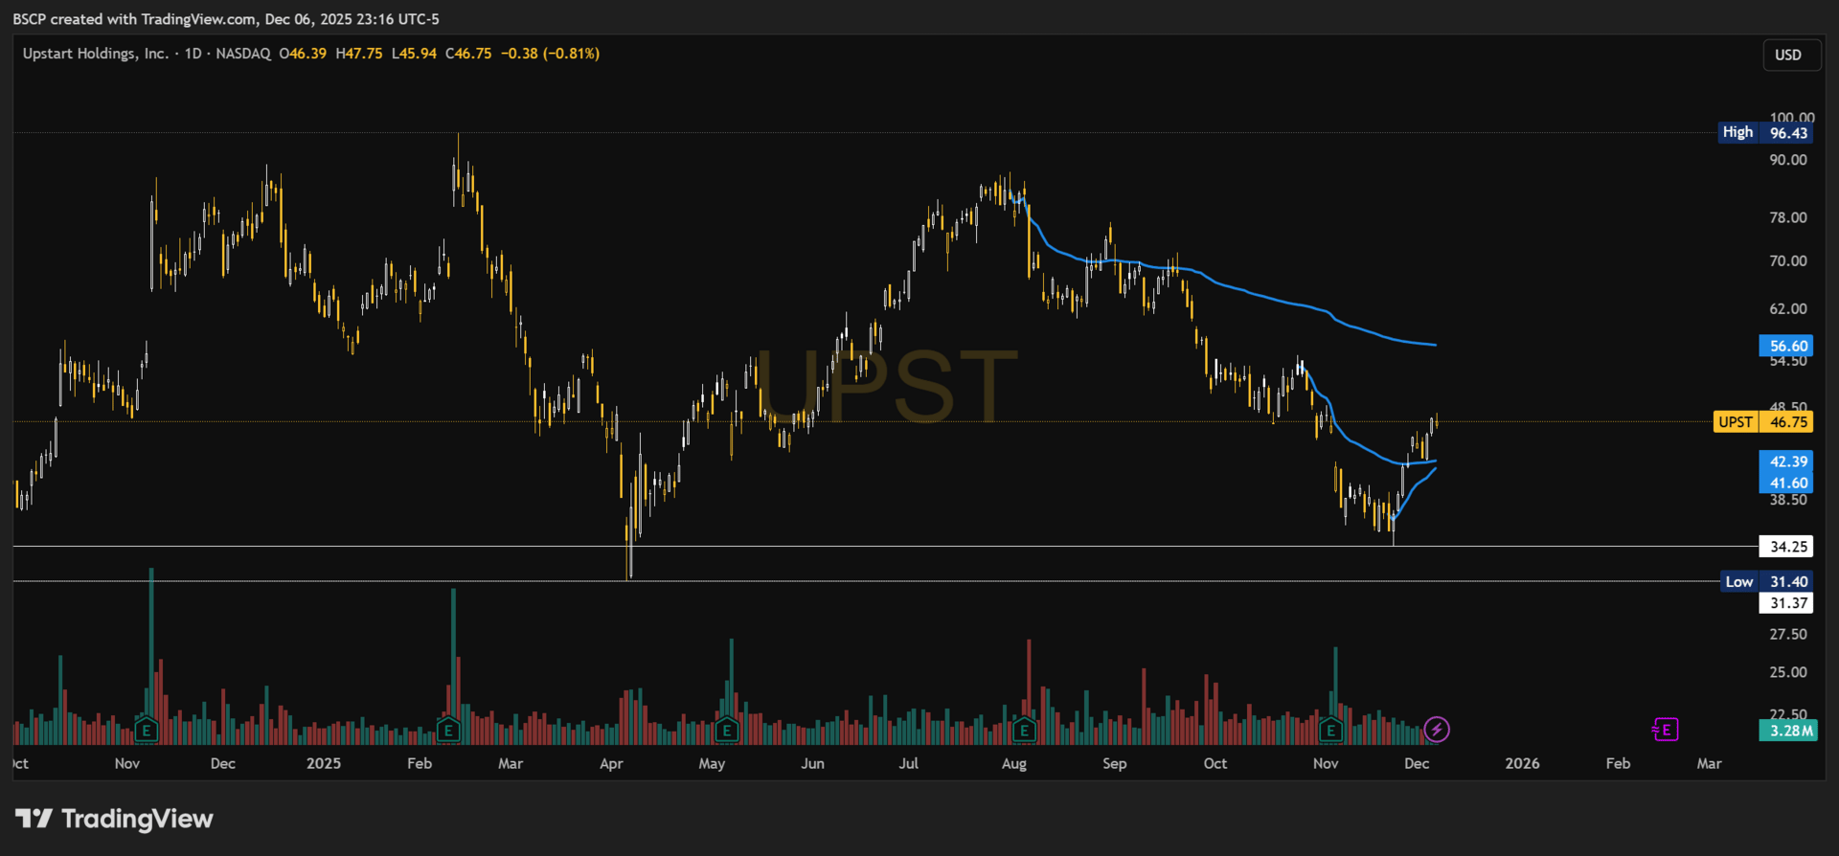Click the 34.25 horizontal line label
1839x856 pixels.
tap(1786, 547)
